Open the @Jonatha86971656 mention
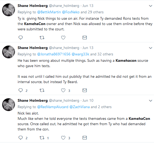Image resolution: width=154 pixels, height=143 pixels. (54, 54)
